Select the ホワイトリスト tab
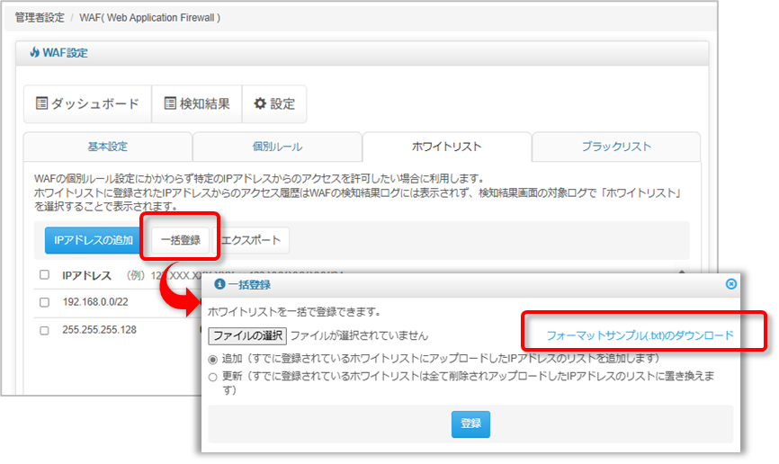The height and width of the screenshot is (464, 779). pos(447,147)
